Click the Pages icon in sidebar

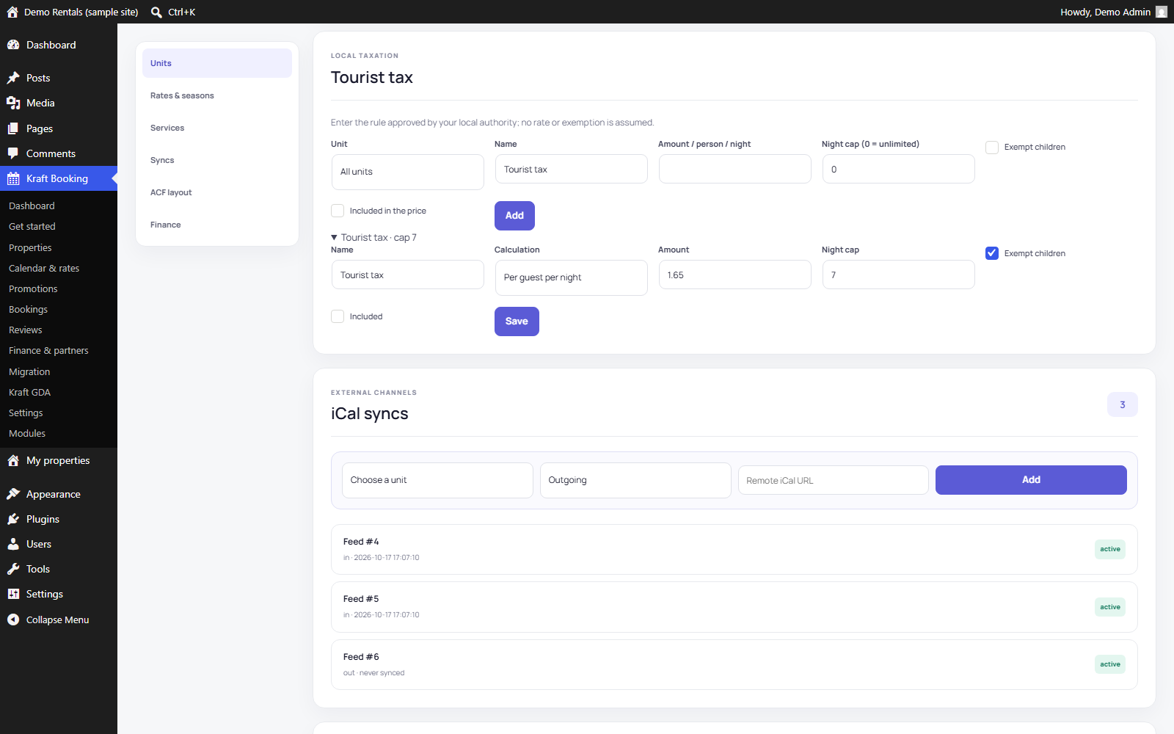point(13,128)
